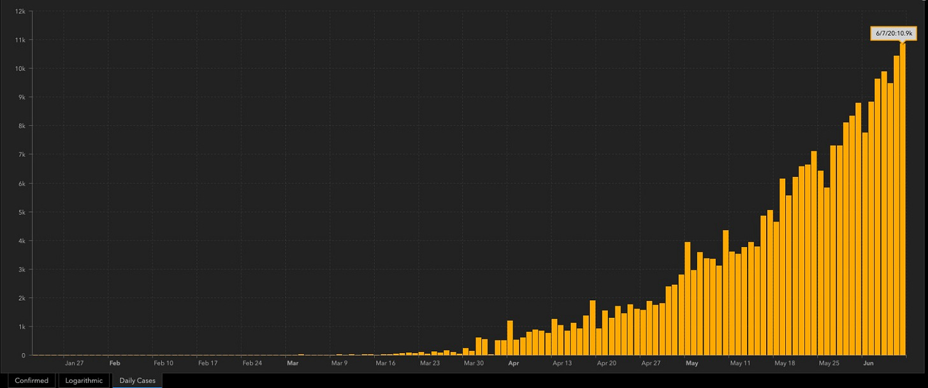Click the 8k y-axis label

(x=22, y=126)
